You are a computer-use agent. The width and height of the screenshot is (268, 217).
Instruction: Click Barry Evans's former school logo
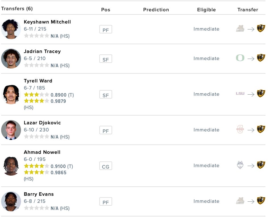240,201
